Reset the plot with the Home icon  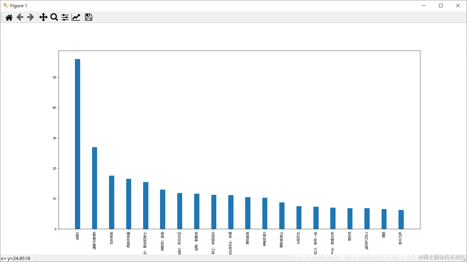click(x=9, y=17)
